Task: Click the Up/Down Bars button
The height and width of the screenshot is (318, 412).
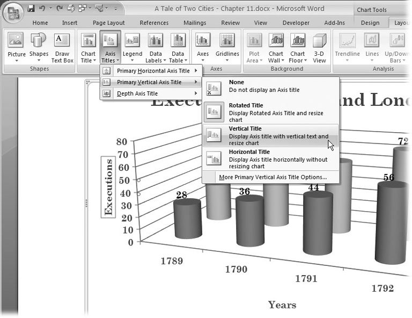Action: [x=397, y=47]
